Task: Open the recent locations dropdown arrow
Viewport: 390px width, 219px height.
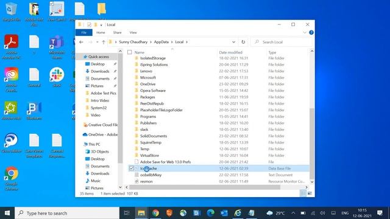Action: (97, 42)
